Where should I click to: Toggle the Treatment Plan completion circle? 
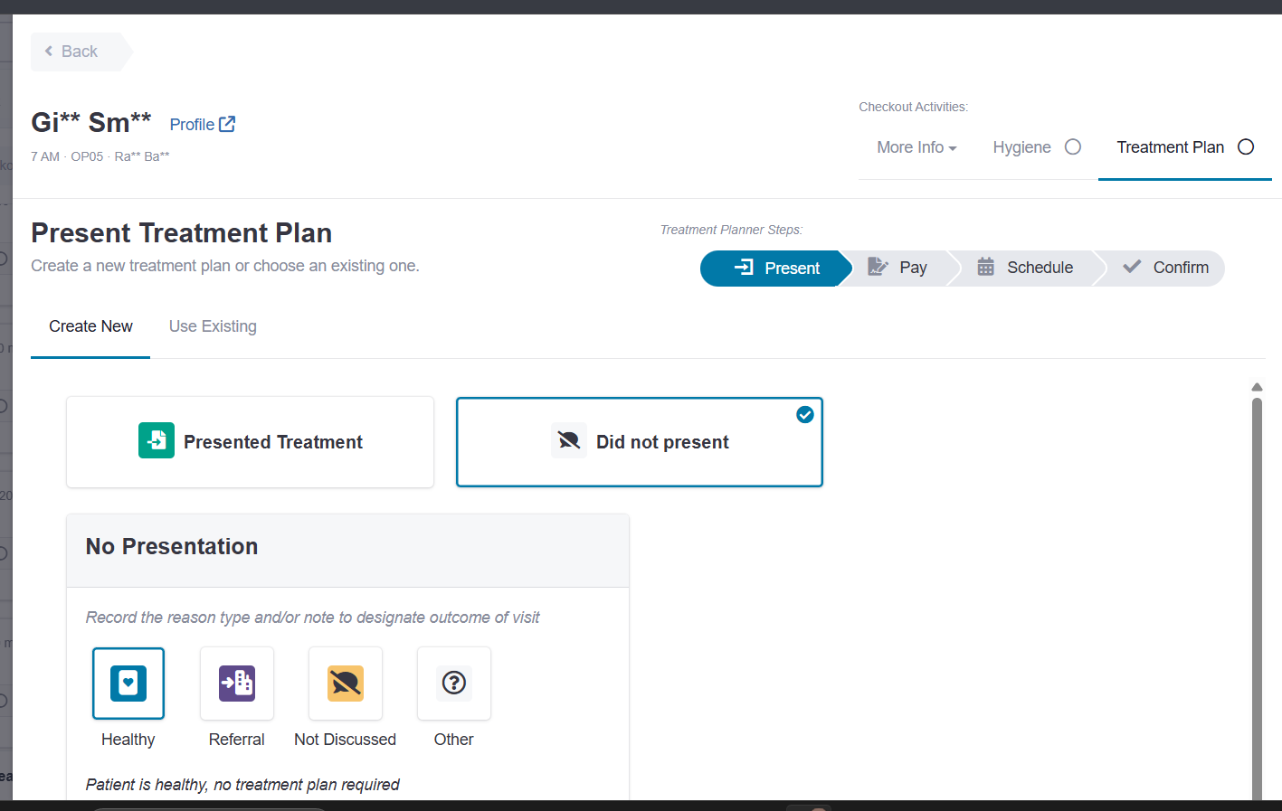[1246, 146]
